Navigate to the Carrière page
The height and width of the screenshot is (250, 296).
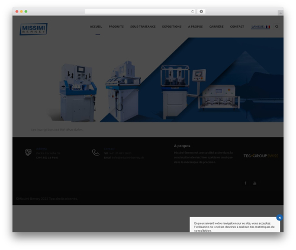(216, 27)
